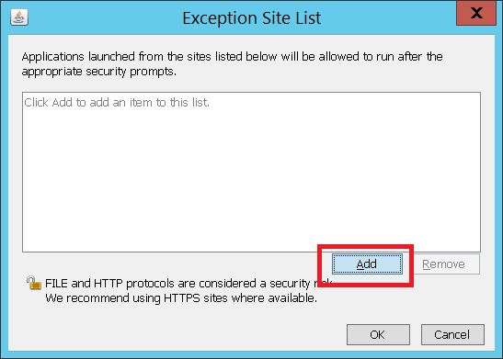Click the unlocked padlock warning icon
The width and height of the screenshot is (503, 359).
[x=34, y=283]
